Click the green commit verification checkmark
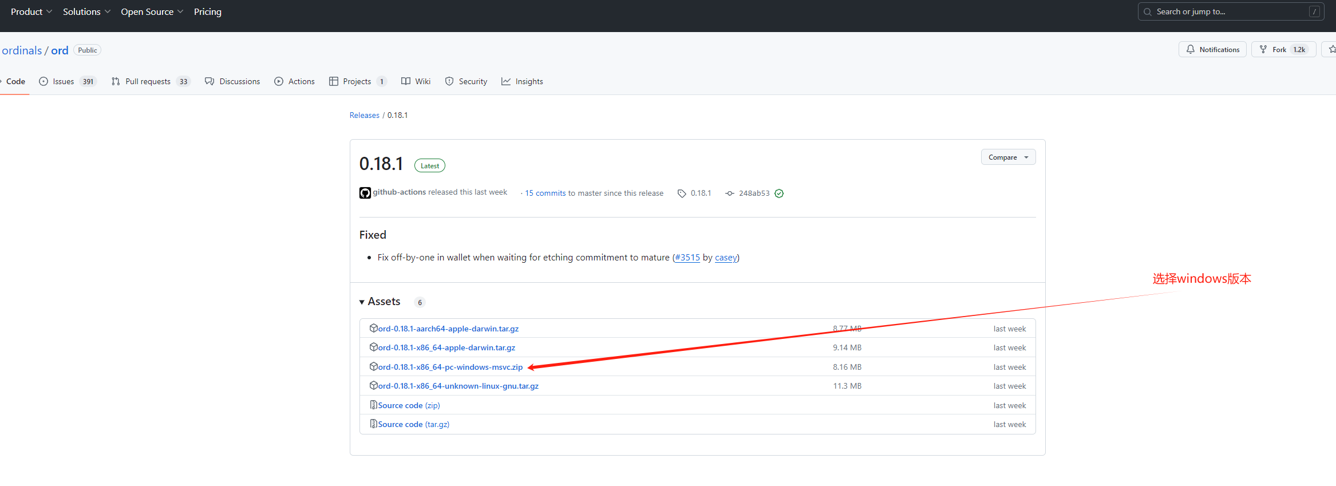This screenshot has height=486, width=1336. (x=779, y=193)
